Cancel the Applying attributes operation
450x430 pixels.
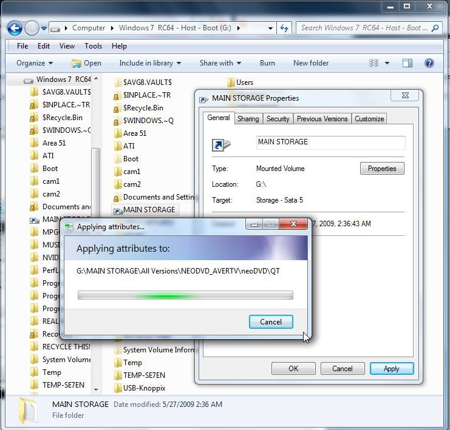tap(271, 321)
